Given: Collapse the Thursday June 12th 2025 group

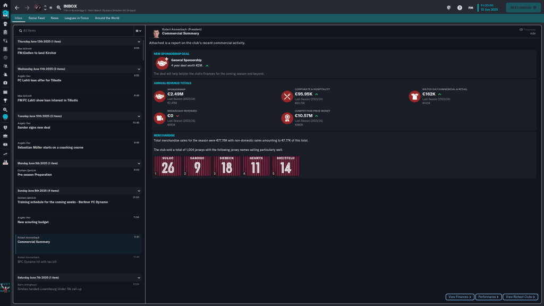Looking at the screenshot, I should 139,41.
